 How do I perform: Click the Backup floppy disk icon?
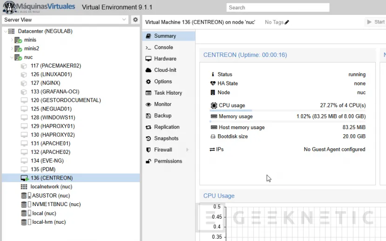148,116
